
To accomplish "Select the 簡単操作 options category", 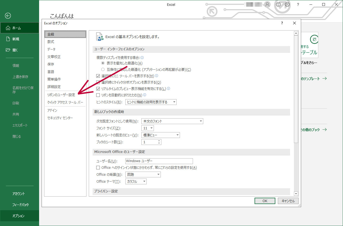I will 65,79.
